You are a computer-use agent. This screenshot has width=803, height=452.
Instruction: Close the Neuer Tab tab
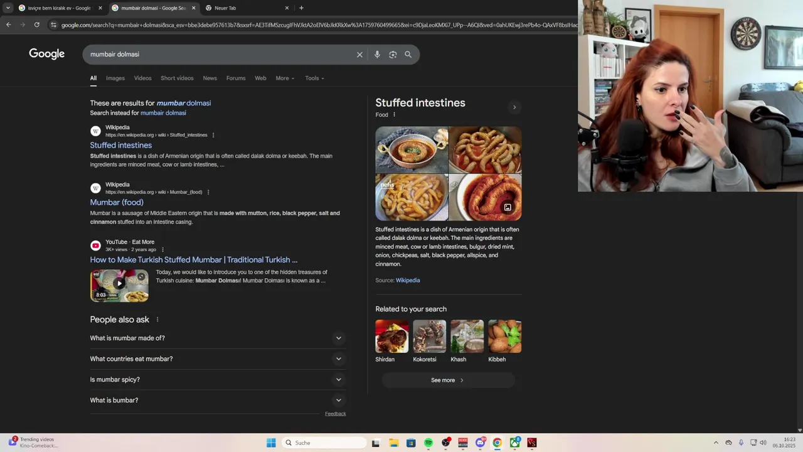287,8
